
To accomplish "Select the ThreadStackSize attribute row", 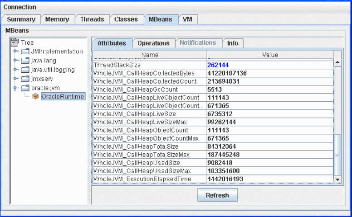I will [213, 65].
